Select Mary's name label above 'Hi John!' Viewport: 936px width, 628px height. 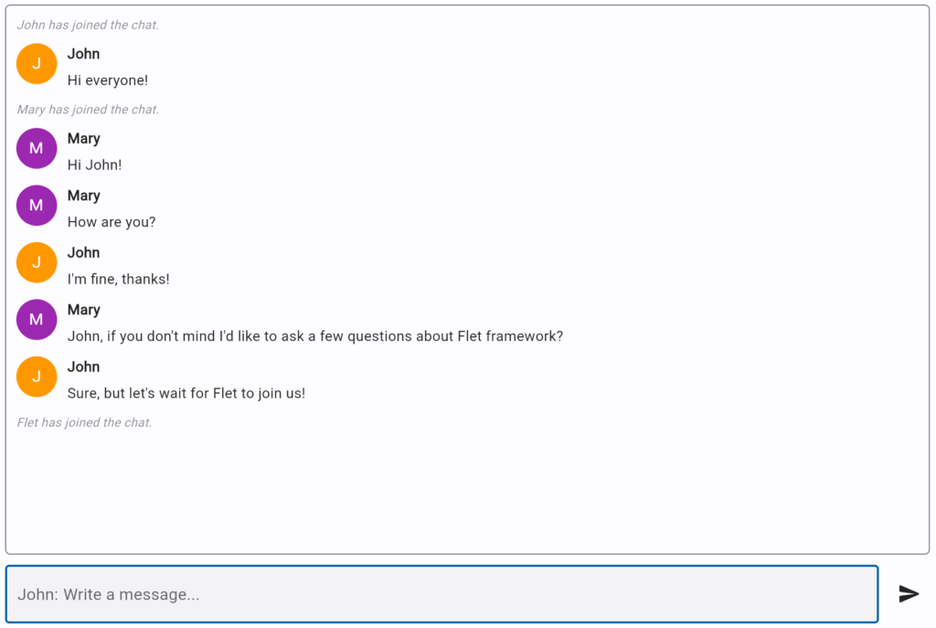click(83, 138)
